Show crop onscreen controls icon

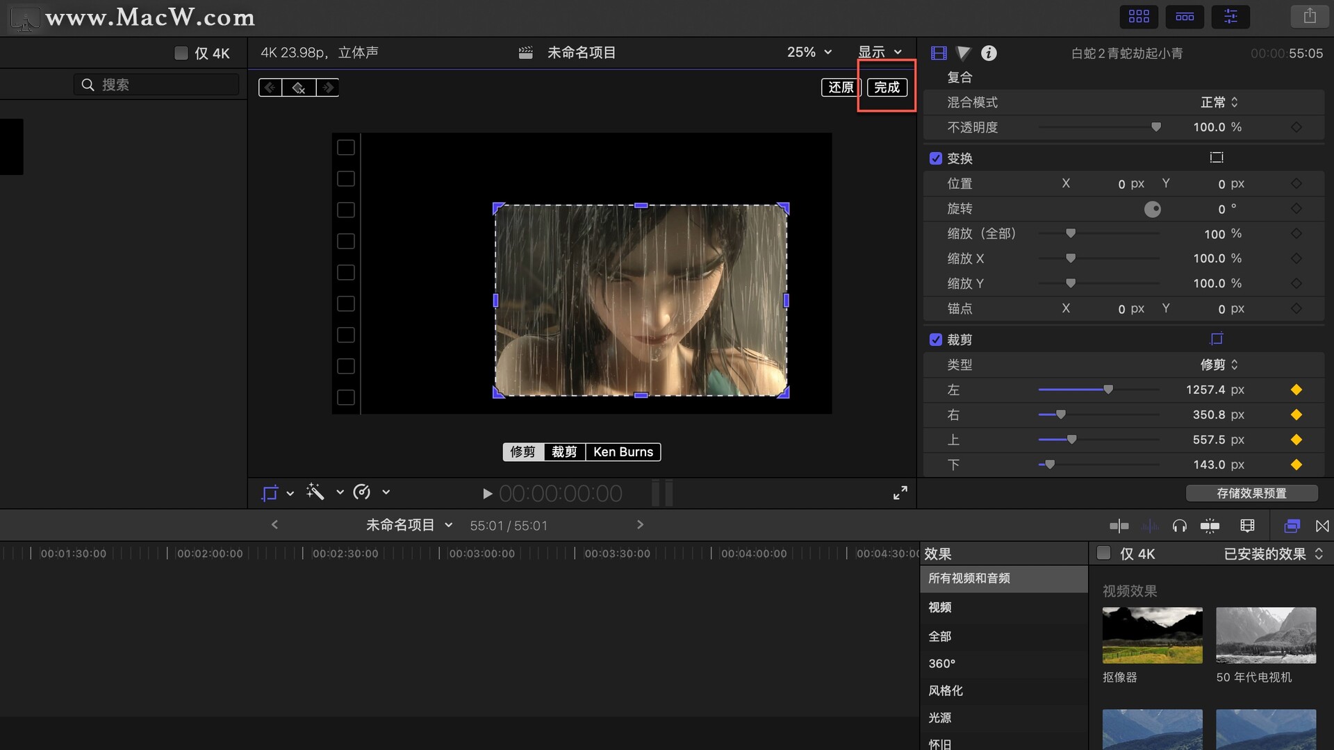(x=1216, y=339)
